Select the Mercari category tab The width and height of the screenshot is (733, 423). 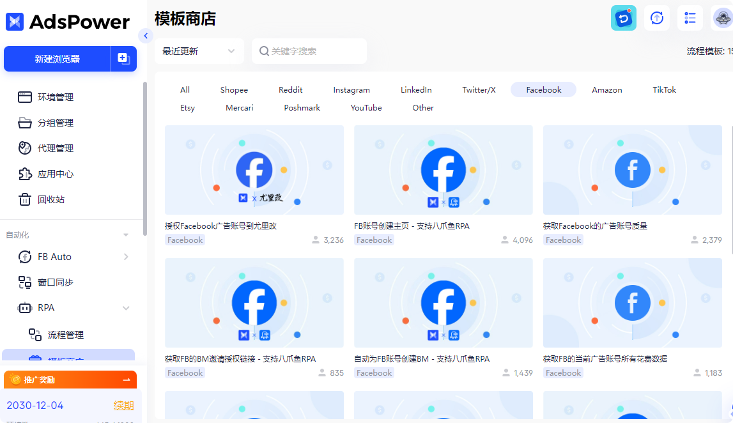tap(240, 107)
